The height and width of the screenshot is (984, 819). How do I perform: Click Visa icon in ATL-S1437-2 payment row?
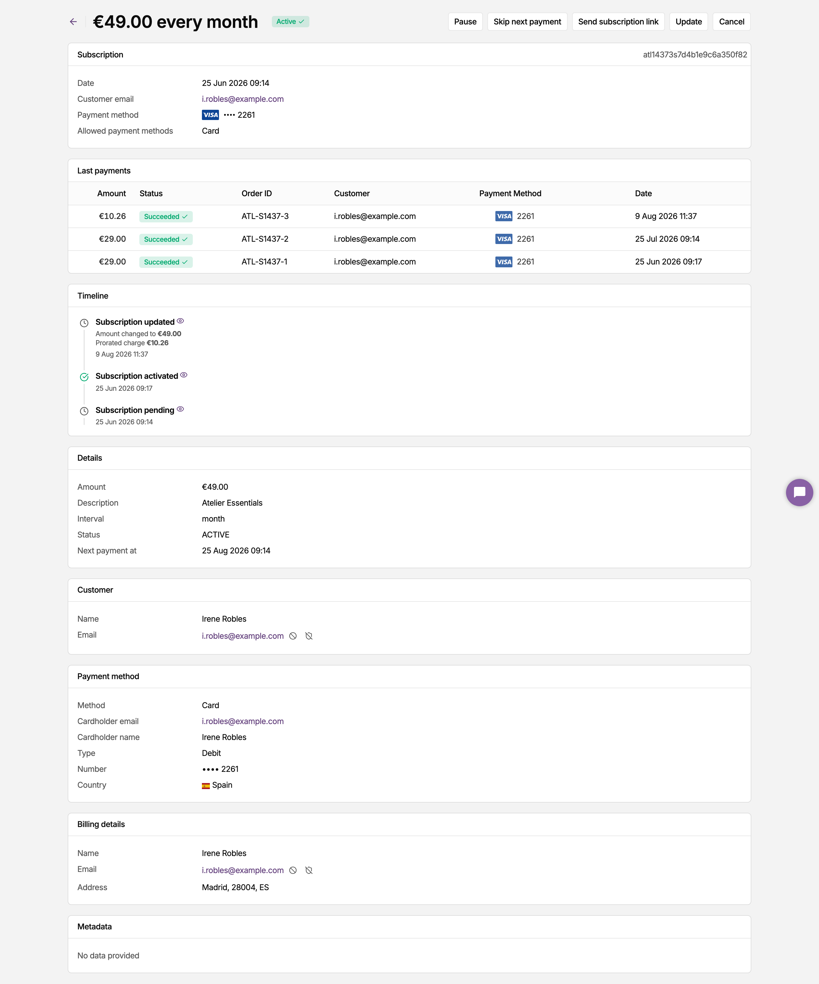click(x=504, y=239)
